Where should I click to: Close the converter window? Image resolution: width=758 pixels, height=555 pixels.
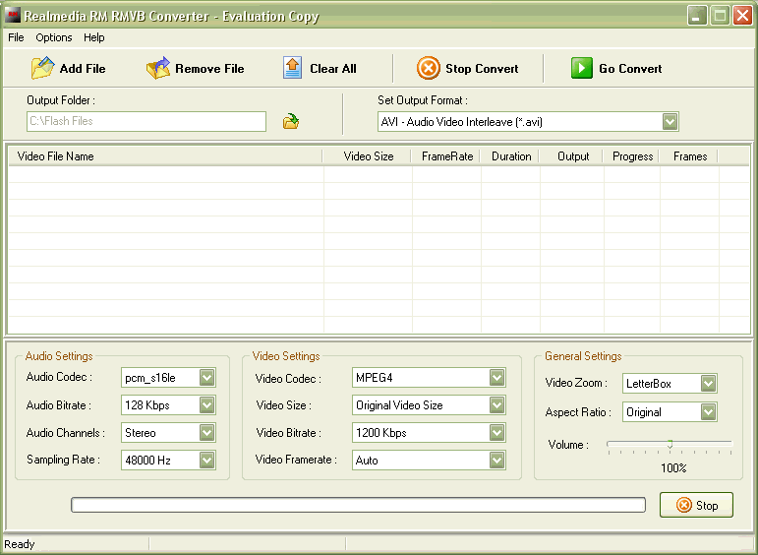[742, 16]
